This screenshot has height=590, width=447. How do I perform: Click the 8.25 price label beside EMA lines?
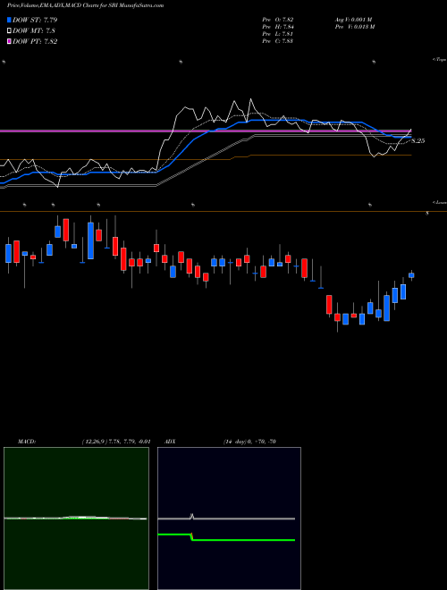coord(417,140)
